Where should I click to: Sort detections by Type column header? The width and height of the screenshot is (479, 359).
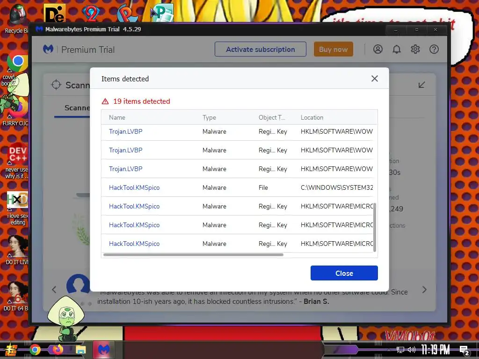(209, 117)
